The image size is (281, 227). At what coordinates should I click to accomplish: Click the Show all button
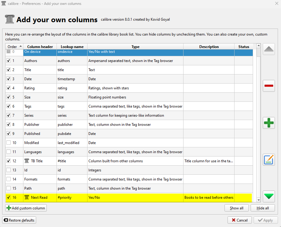(x=237, y=208)
